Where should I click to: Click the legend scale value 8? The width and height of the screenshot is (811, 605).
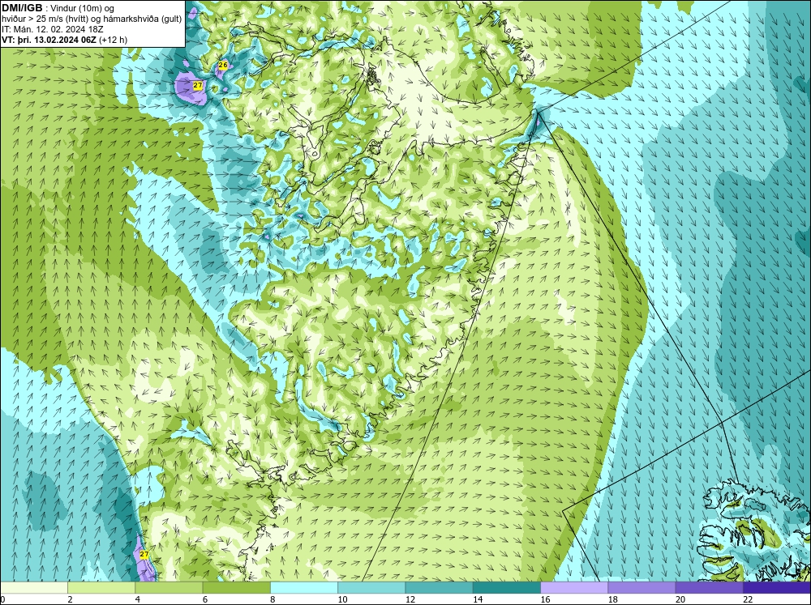(272, 599)
